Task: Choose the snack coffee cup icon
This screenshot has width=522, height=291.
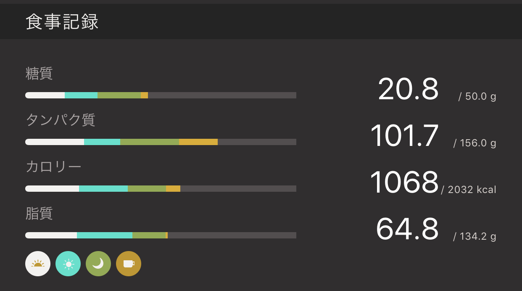Action: click(129, 264)
